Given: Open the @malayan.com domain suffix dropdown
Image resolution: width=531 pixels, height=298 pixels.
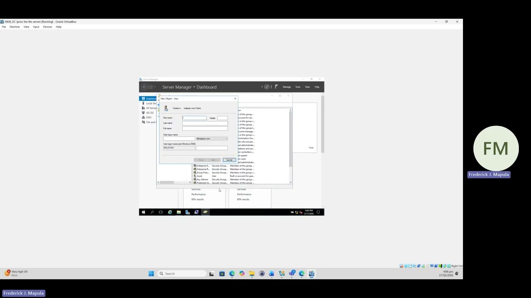Looking at the screenshot, I should click(x=212, y=139).
